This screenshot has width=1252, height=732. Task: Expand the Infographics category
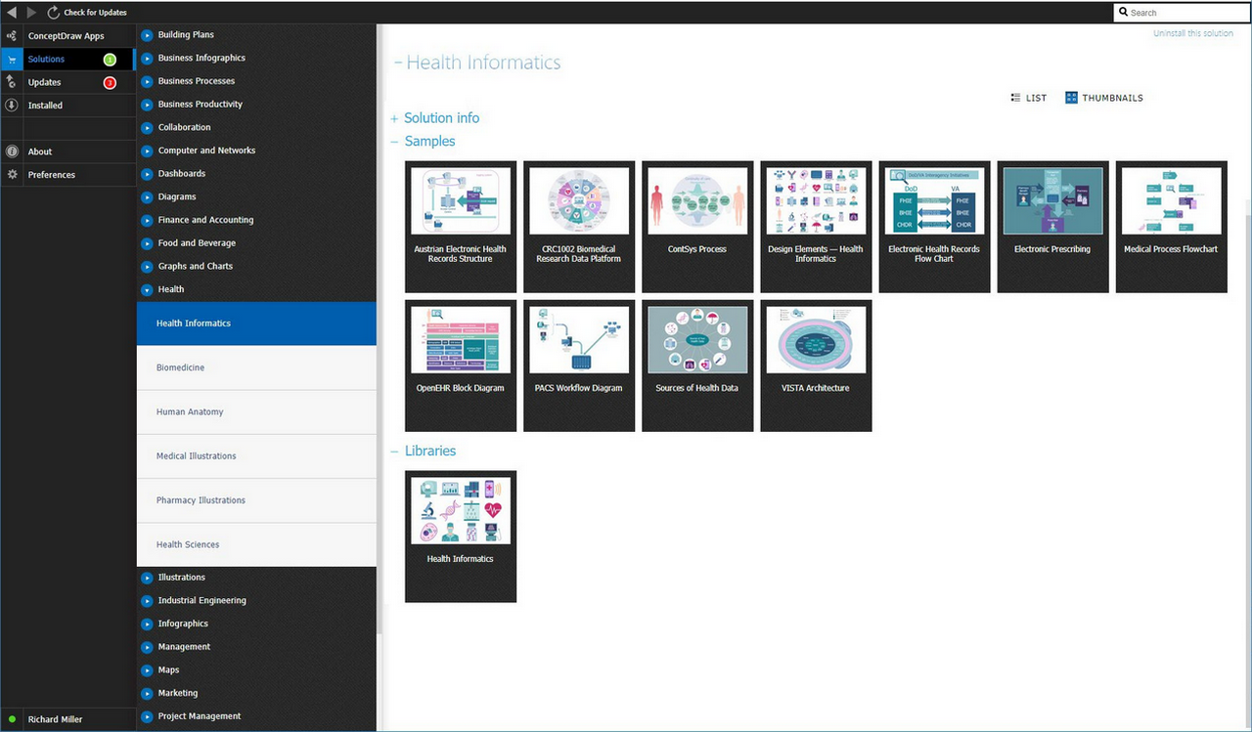147,624
